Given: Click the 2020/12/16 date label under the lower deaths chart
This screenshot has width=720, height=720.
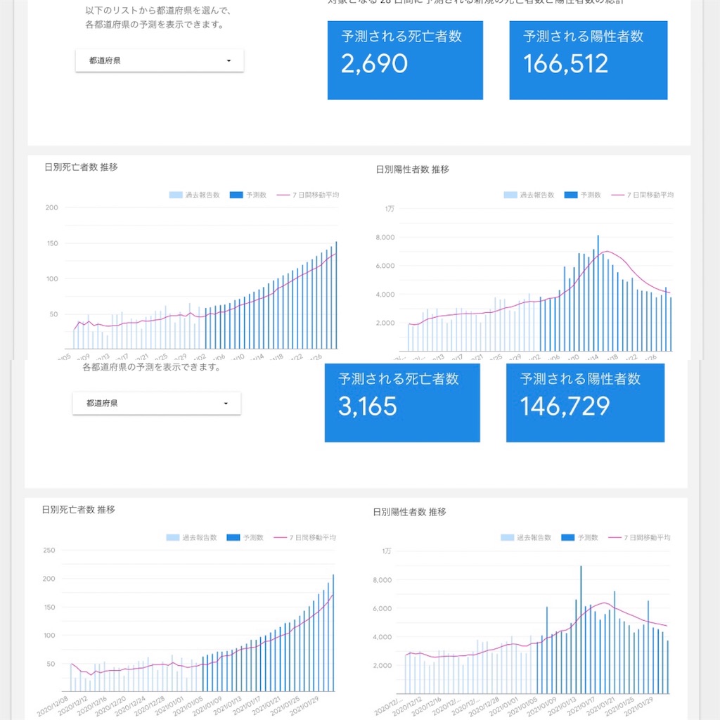Looking at the screenshot, I should click(91, 706).
